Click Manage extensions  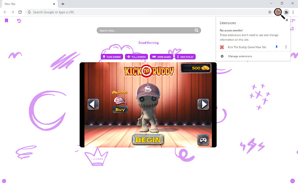click(x=240, y=56)
